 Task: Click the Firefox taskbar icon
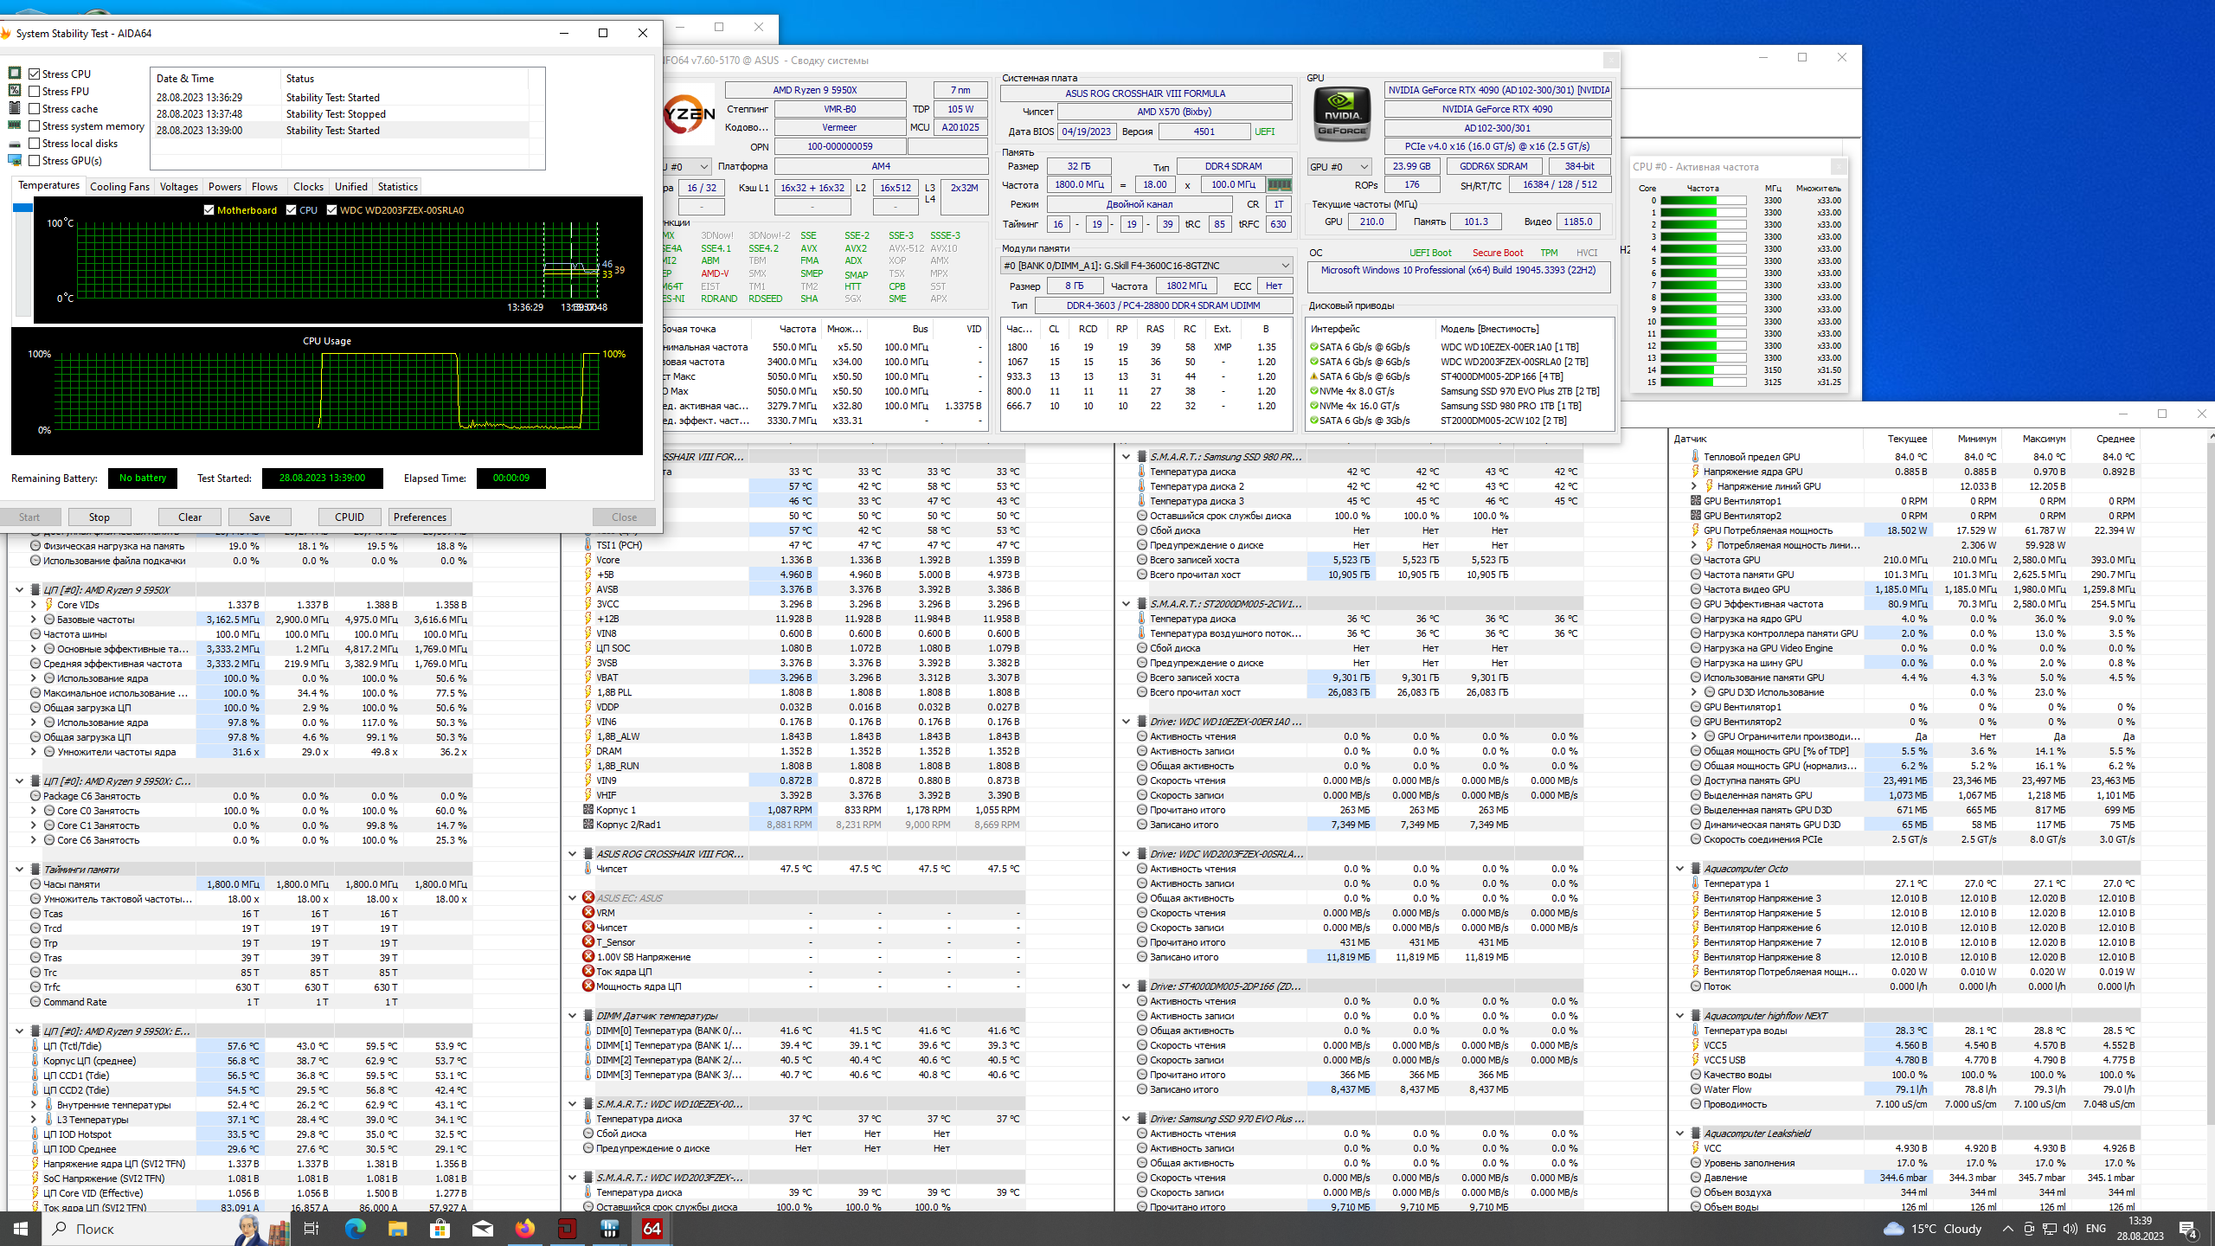pos(525,1228)
